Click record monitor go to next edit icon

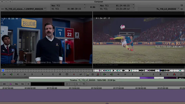pyautogui.click(x=111, y=74)
